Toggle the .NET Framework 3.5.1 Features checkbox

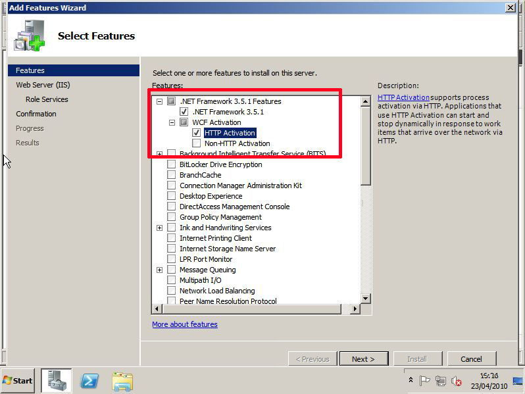click(x=172, y=101)
